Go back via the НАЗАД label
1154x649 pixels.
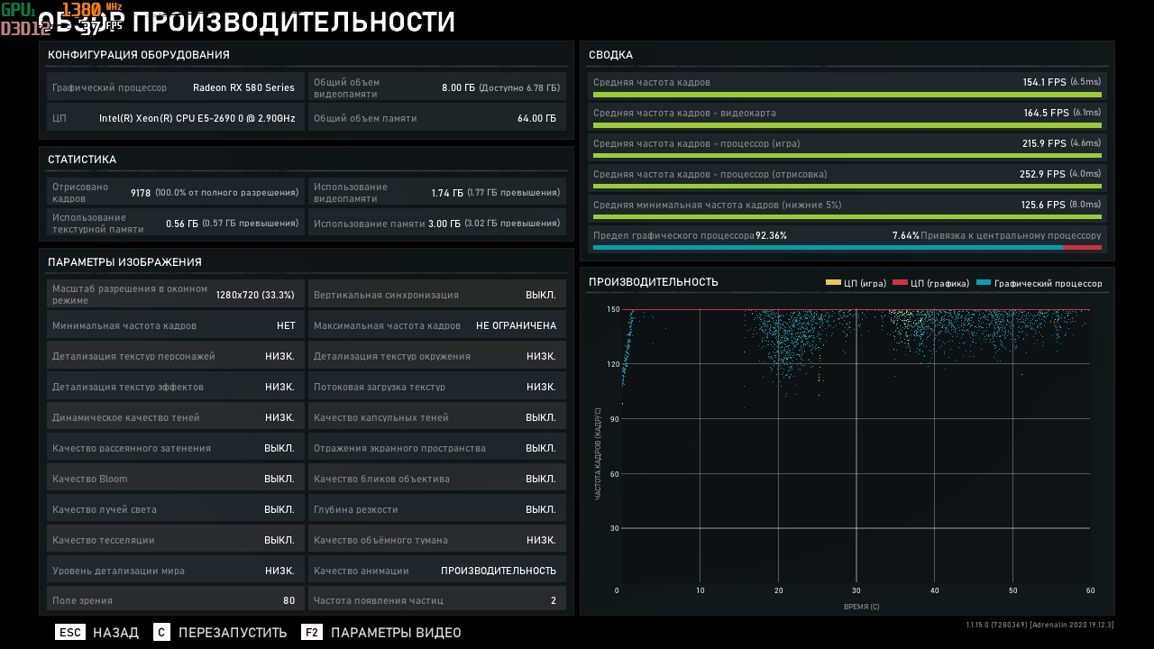click(115, 633)
